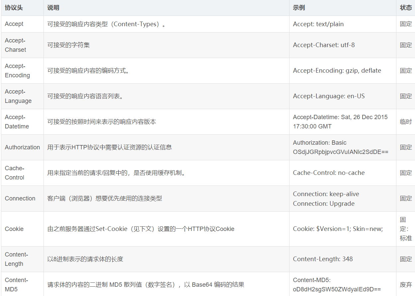Screen dimensions: 415x296
Task: Click the 协议头 column header
Action: point(14,8)
